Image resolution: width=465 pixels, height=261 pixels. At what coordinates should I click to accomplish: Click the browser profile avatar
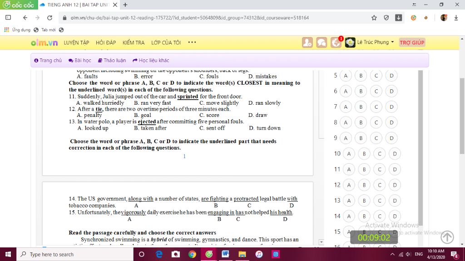(444, 18)
